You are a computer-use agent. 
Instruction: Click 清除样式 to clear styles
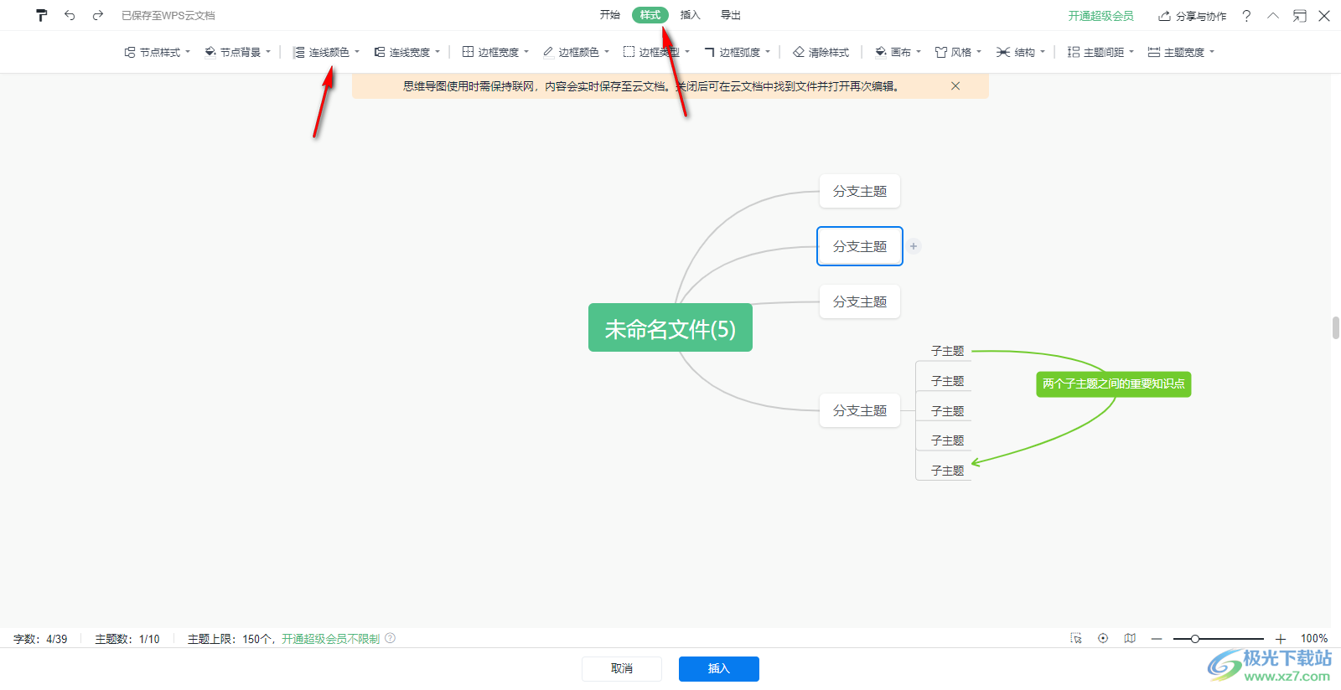[x=821, y=52]
